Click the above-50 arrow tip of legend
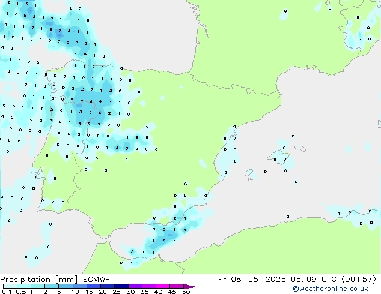The width and height of the screenshot is (381, 294). [x=190, y=286]
